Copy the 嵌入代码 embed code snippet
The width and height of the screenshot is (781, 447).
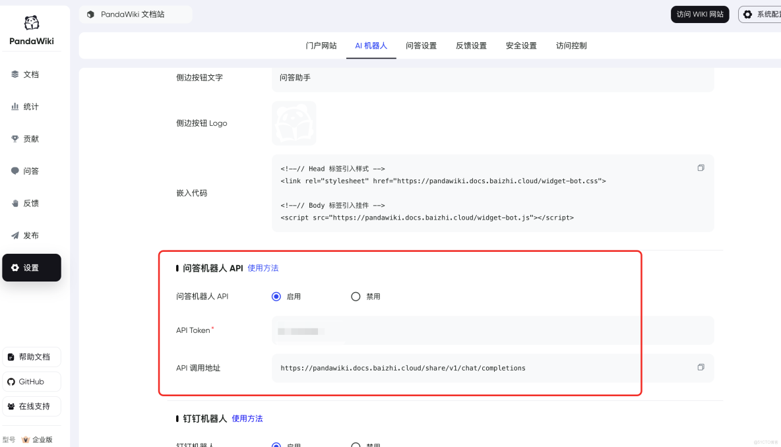(701, 167)
